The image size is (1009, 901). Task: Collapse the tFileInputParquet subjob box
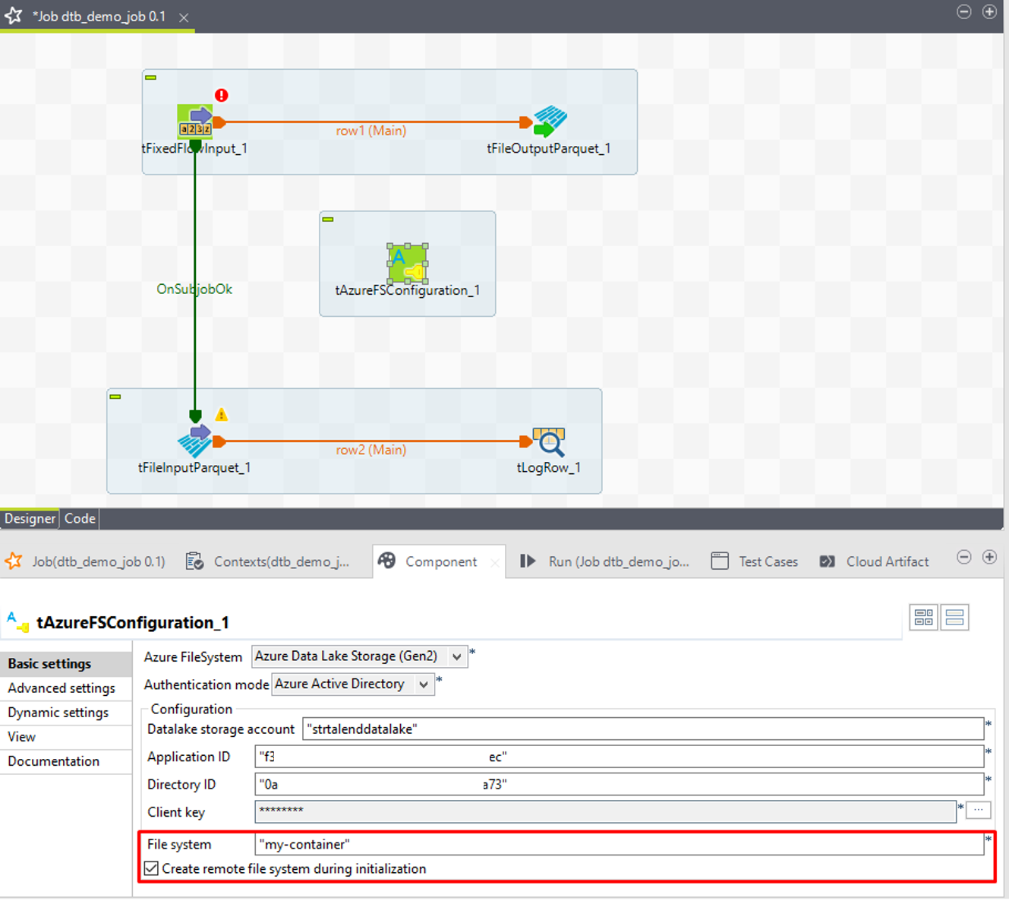pos(115,397)
